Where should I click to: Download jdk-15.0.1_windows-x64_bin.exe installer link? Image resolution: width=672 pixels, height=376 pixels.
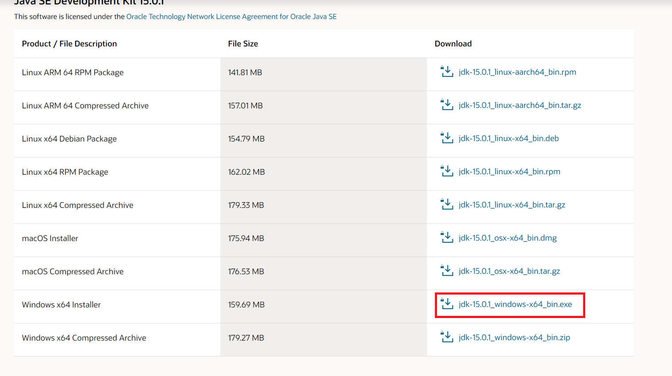[515, 304]
